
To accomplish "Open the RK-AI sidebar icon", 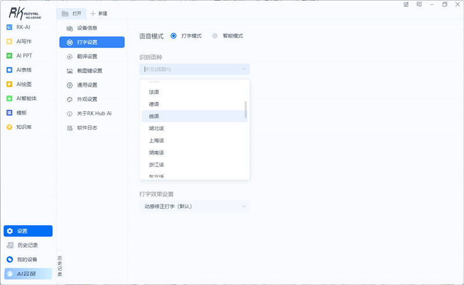I will coord(9,27).
